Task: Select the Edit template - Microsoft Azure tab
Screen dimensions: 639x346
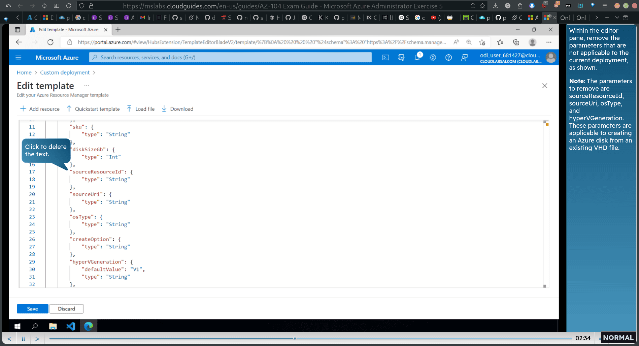Action: [69, 30]
